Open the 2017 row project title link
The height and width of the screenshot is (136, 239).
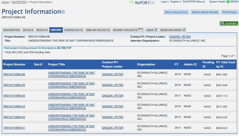pyautogui.click(x=71, y=96)
